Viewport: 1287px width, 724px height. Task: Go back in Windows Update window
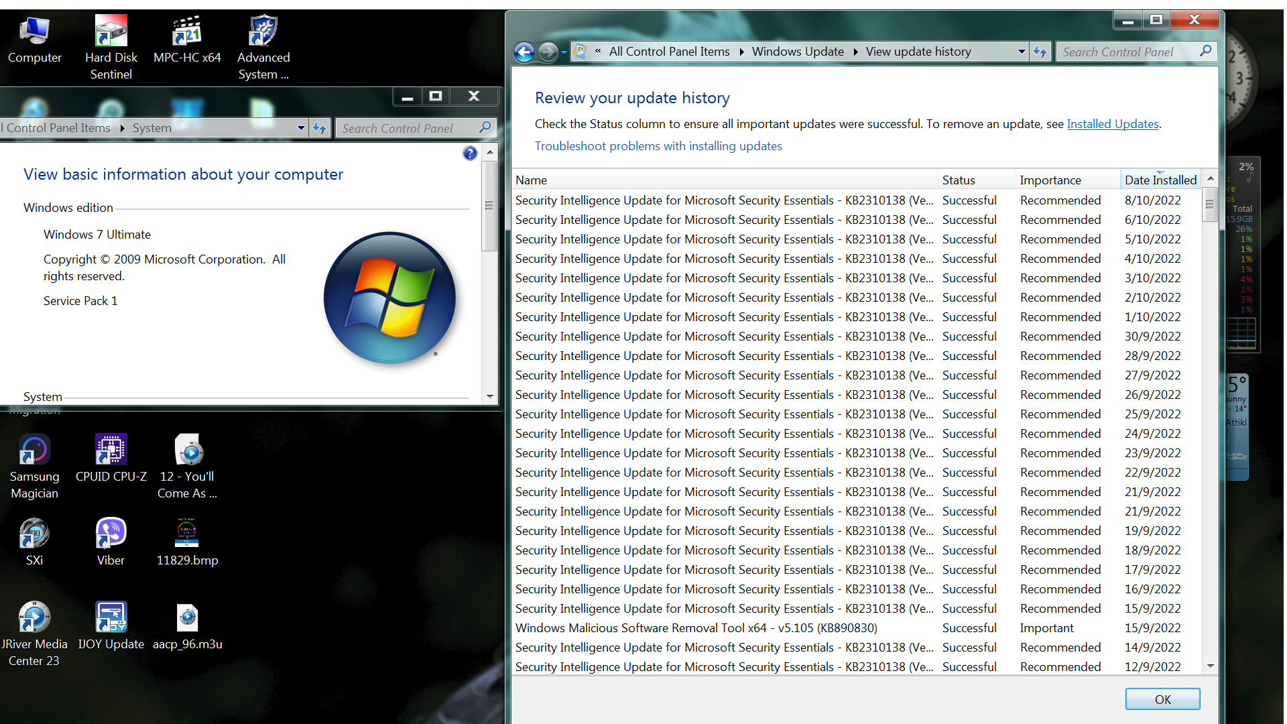coord(524,52)
